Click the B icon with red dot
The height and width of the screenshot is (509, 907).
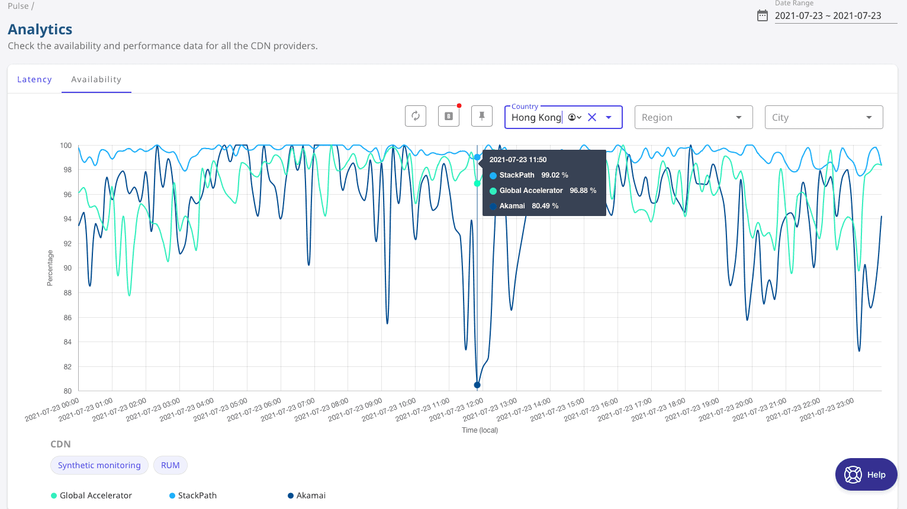(449, 116)
